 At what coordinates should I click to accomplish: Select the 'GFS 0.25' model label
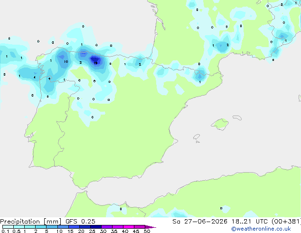(80, 222)
